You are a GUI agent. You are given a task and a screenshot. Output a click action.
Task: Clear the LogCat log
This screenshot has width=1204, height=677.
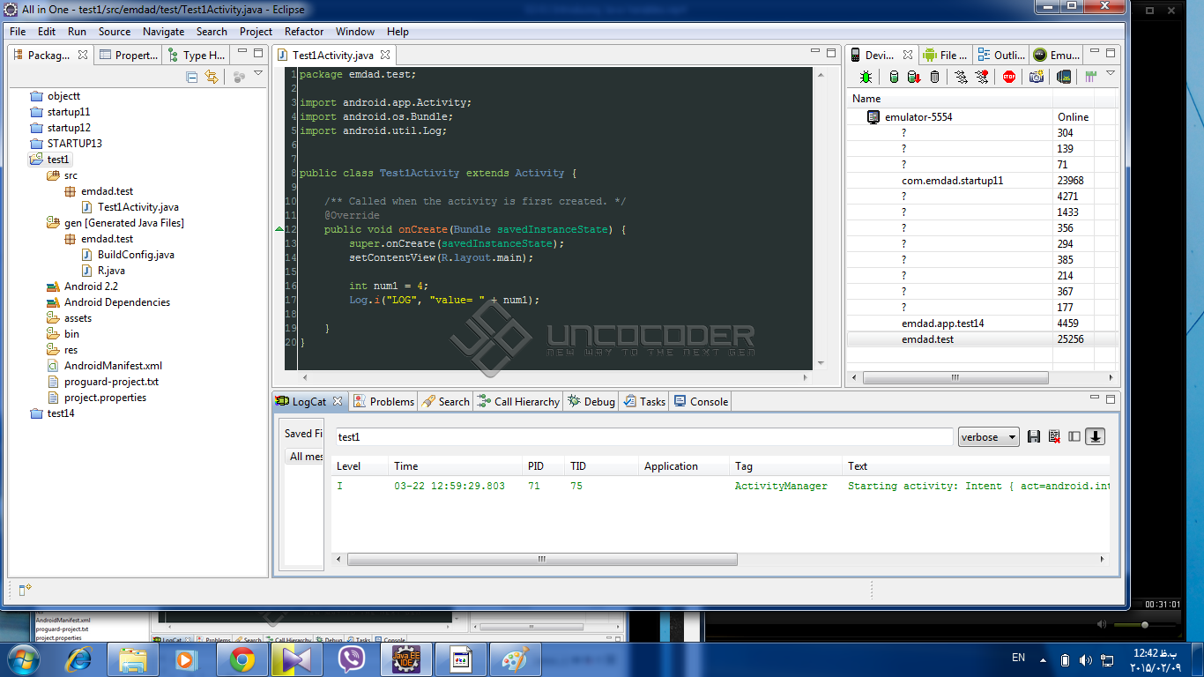(x=1054, y=436)
